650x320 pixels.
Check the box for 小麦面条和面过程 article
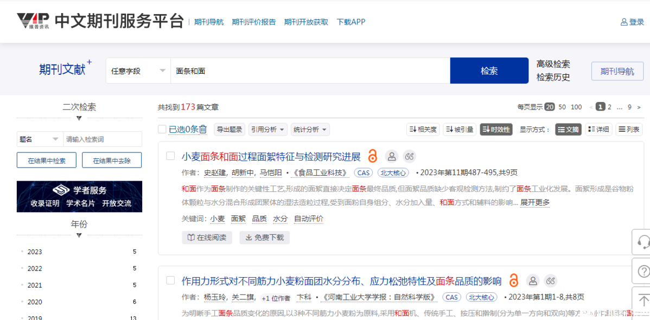(170, 156)
